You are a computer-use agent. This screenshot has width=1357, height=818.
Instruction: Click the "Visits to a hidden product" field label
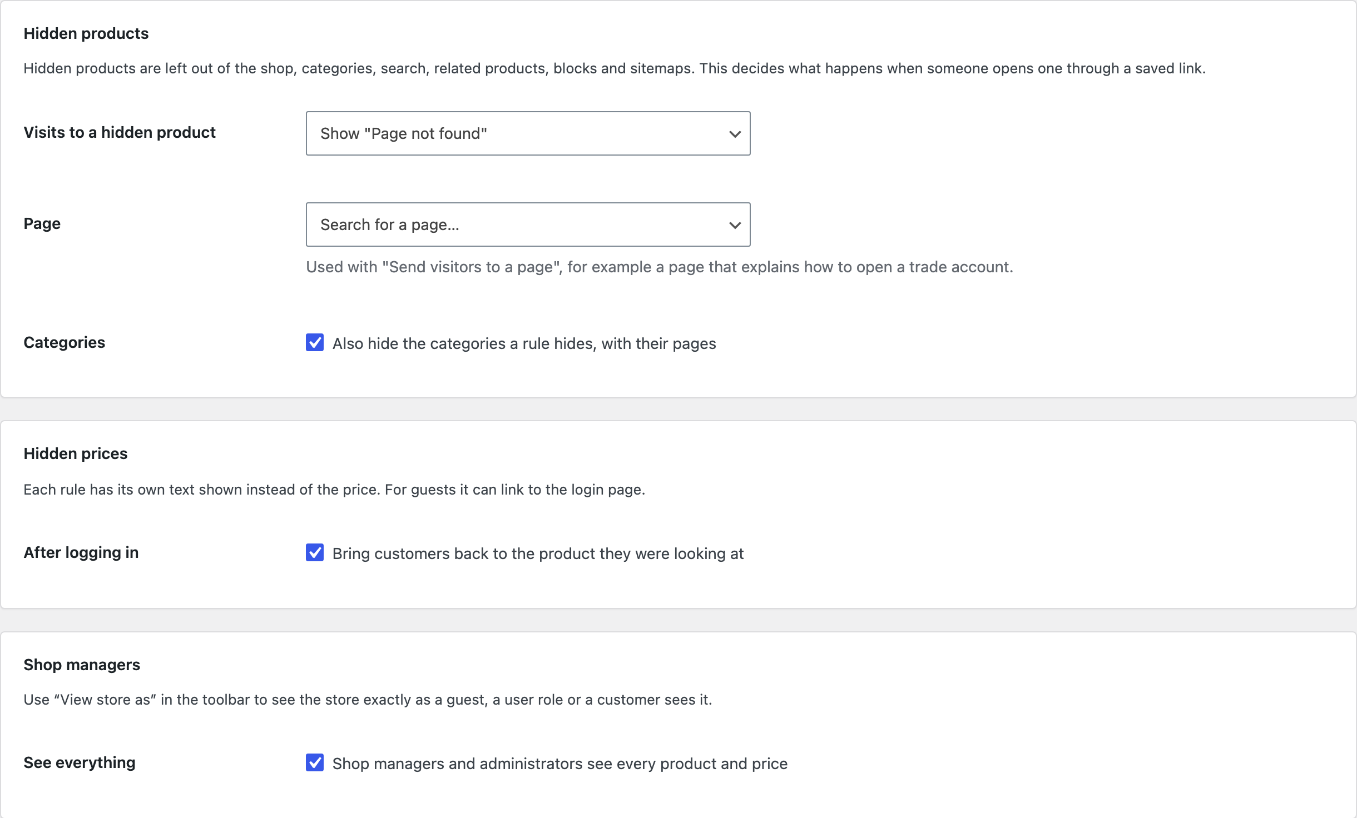[120, 132]
